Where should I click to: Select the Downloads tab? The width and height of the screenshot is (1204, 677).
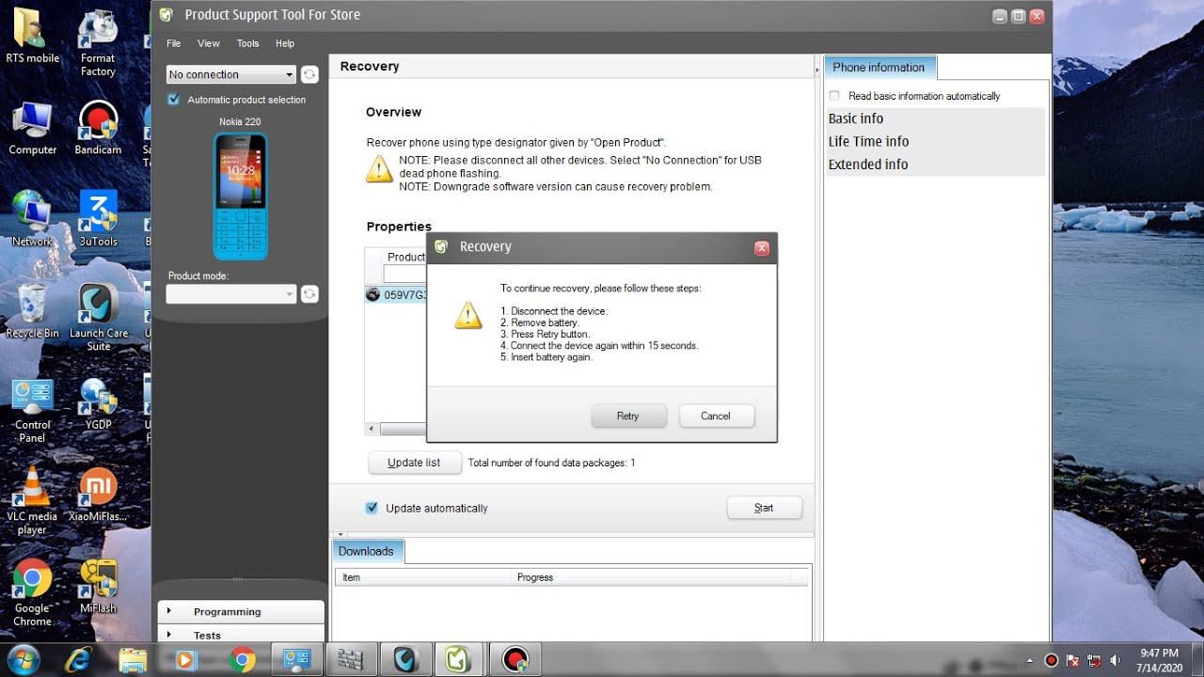click(x=367, y=551)
